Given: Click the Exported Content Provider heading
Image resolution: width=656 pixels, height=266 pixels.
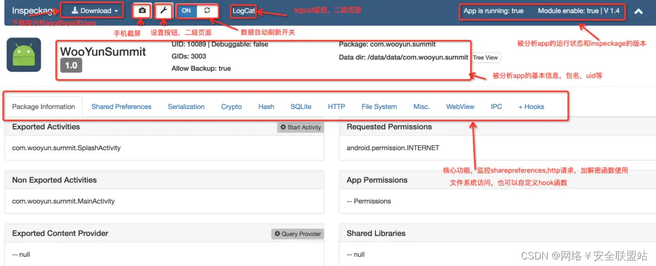Looking at the screenshot, I should tap(60, 233).
